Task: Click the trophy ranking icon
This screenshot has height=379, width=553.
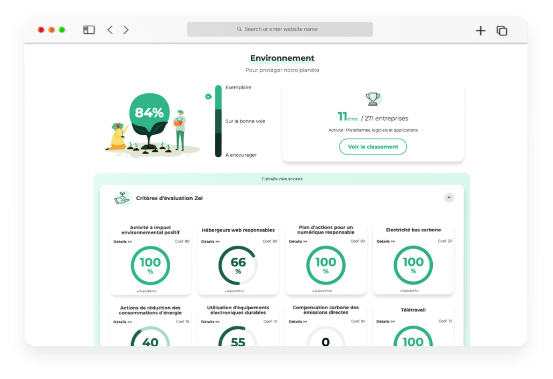Action: click(x=373, y=99)
